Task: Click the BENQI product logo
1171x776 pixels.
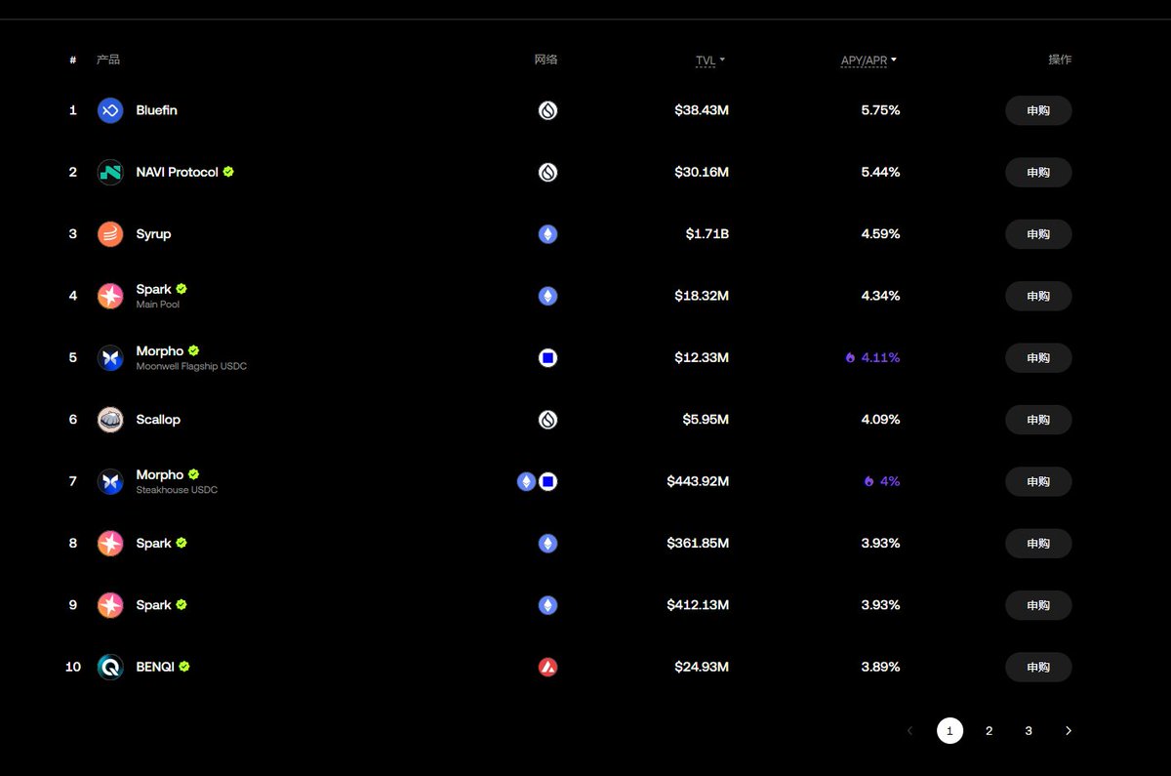Action: 110,667
